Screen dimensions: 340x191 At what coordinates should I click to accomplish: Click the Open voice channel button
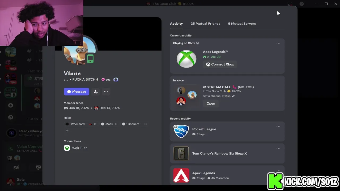[211, 103]
